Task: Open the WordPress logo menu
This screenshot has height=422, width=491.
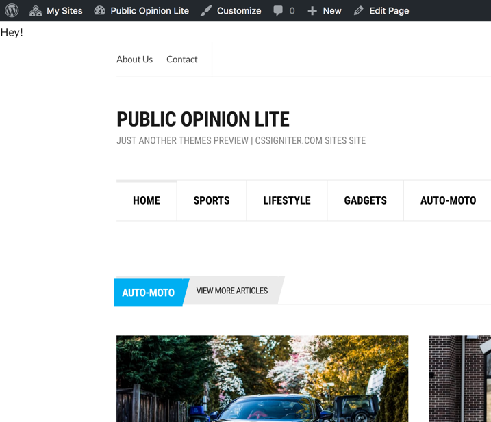Action: [12, 11]
